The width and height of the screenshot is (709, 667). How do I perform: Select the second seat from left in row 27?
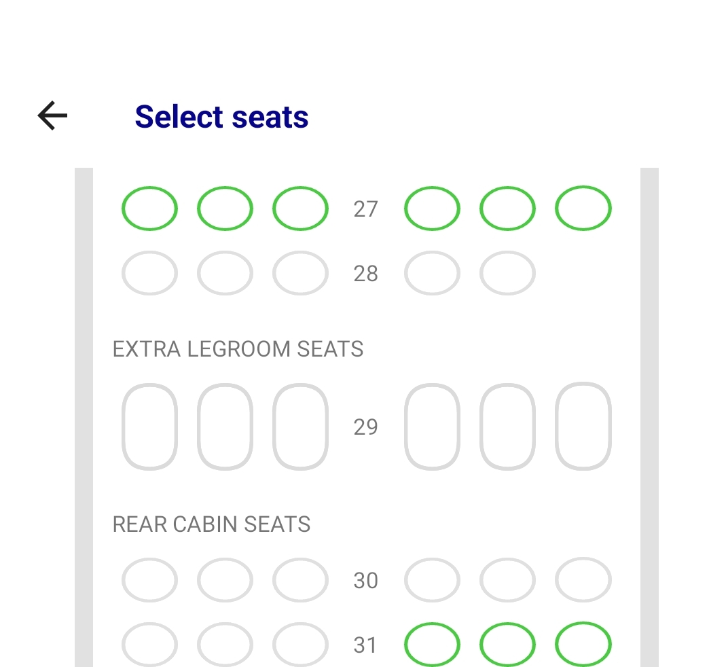tap(225, 208)
